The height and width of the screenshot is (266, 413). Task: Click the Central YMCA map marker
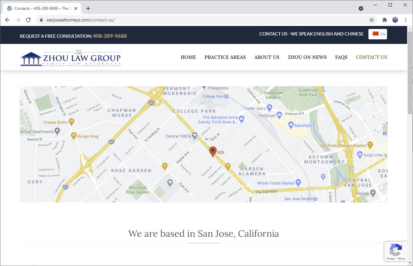(x=195, y=136)
